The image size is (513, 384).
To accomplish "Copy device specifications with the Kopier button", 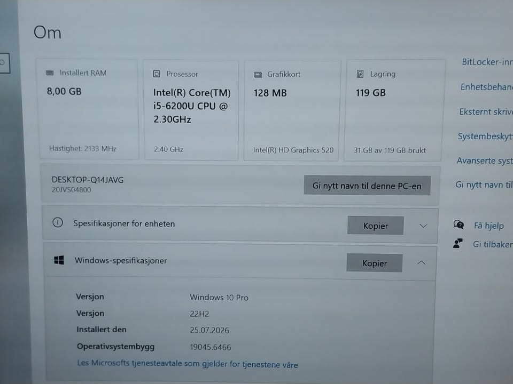I will point(376,225).
